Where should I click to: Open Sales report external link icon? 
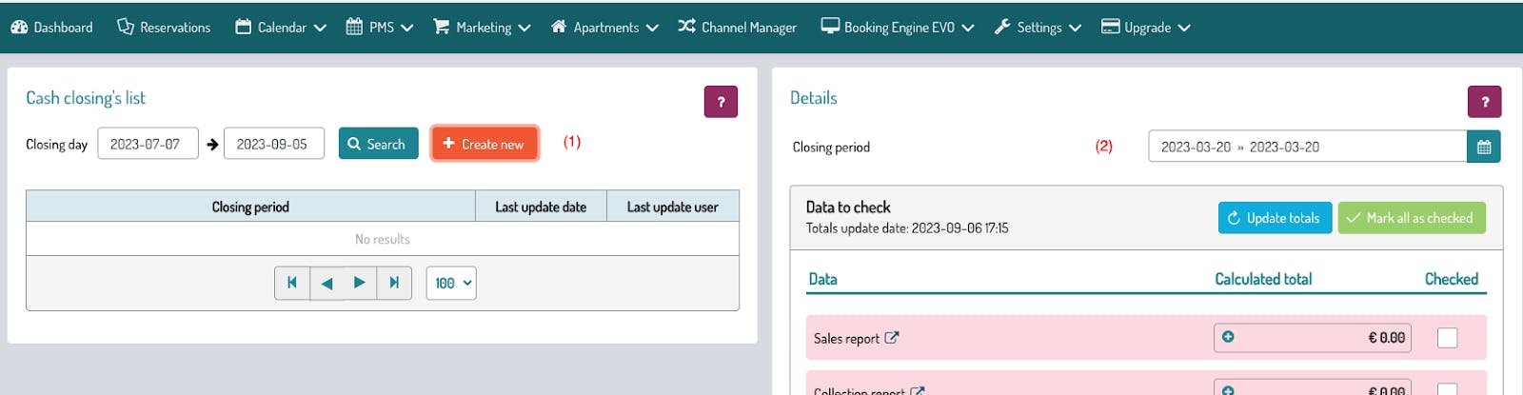pyautogui.click(x=891, y=337)
